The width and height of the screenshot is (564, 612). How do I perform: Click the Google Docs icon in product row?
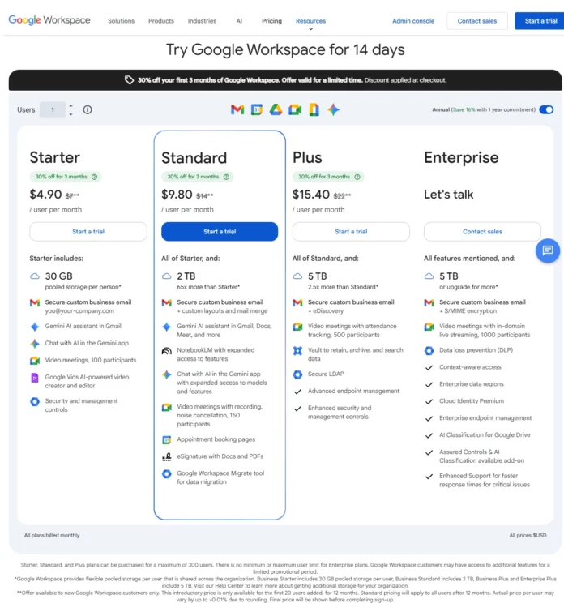coord(314,109)
